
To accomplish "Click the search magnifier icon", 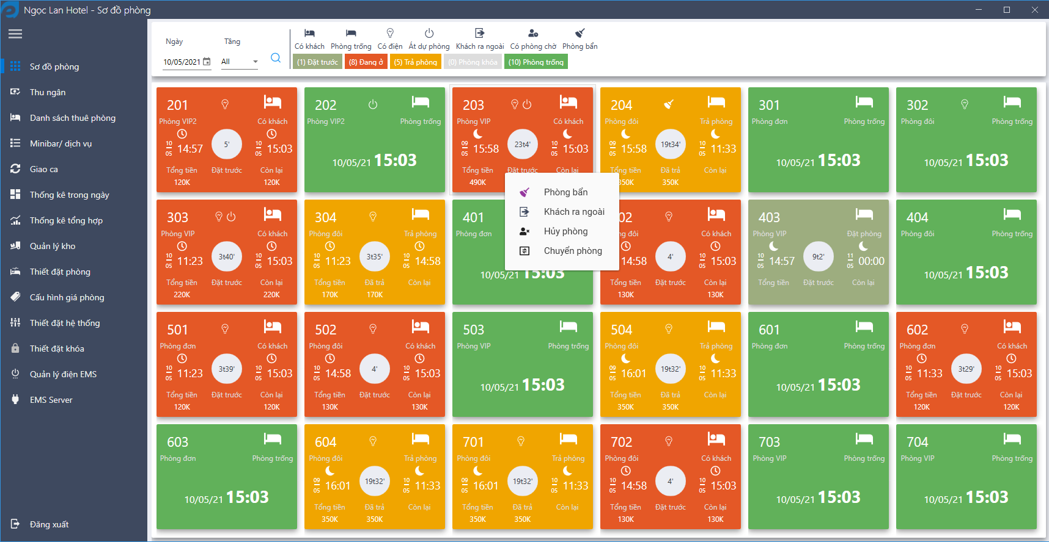I will [276, 58].
